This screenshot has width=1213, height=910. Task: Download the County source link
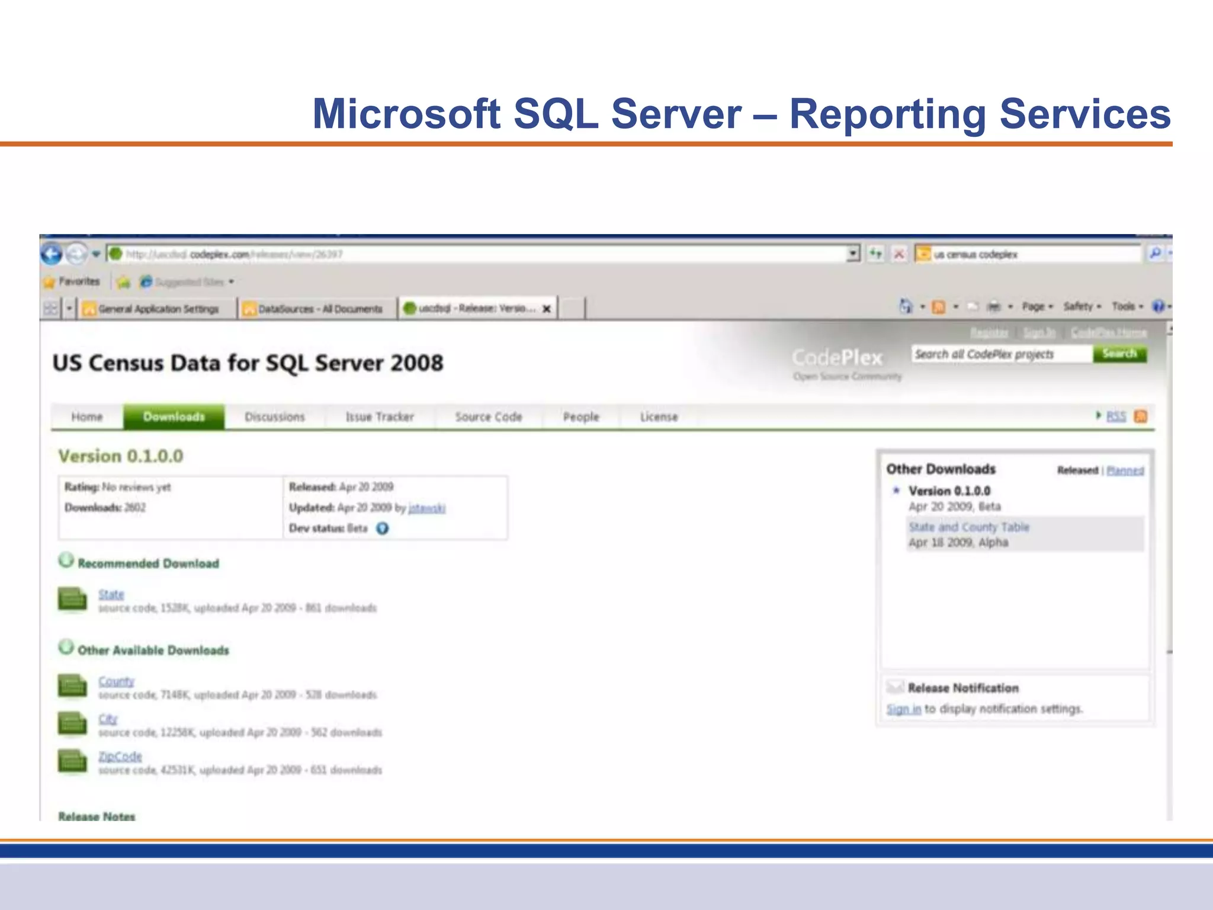pos(116,681)
